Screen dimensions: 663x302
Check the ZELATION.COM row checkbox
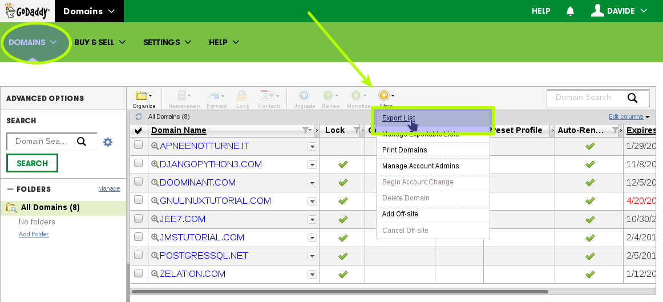coord(138,273)
